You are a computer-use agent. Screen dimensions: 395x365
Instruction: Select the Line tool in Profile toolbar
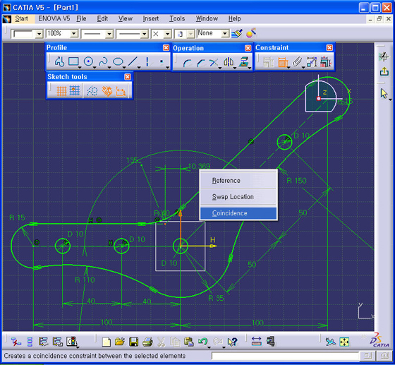click(133, 61)
